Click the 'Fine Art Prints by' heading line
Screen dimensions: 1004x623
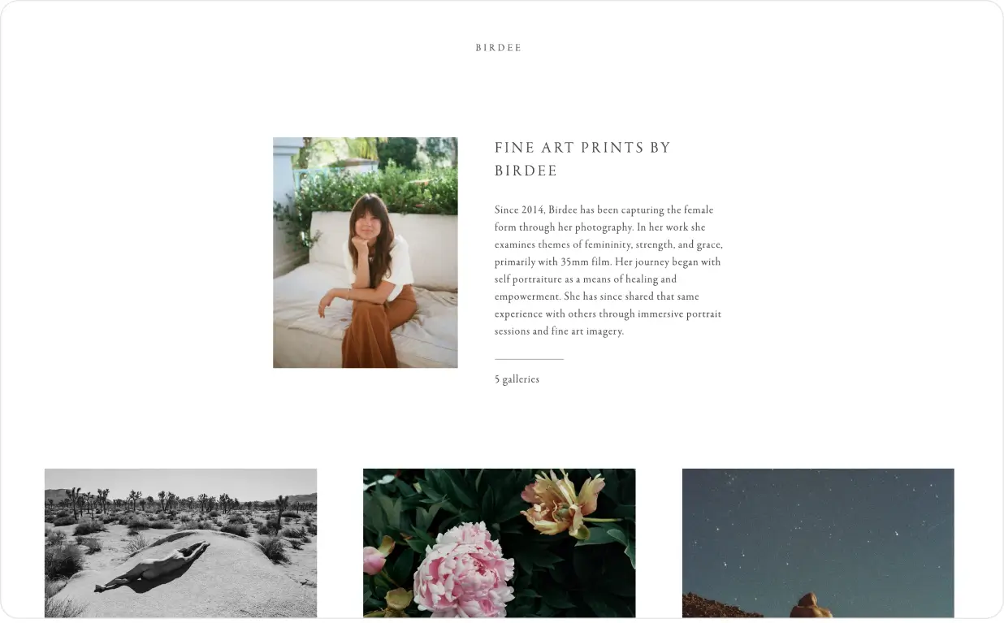pyautogui.click(x=582, y=148)
